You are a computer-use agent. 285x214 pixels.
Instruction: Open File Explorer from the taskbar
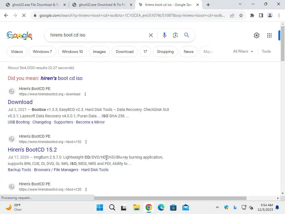(136, 207)
